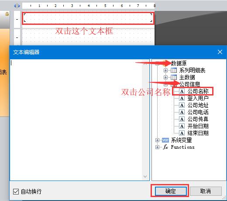Click the text editor scrollbar down arrow
Viewport: 227px width, 201px height.
pyautogui.click(x=145, y=177)
